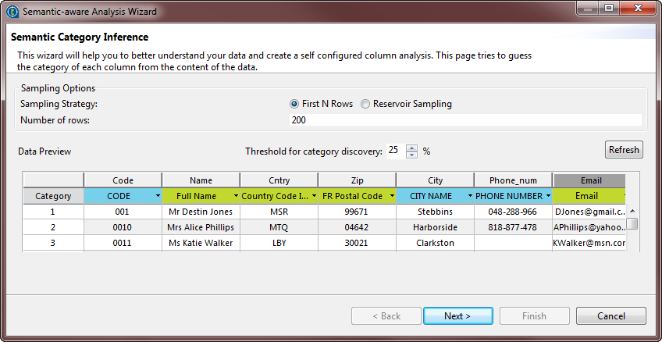
Task: Click the Next button
Action: [x=457, y=316]
